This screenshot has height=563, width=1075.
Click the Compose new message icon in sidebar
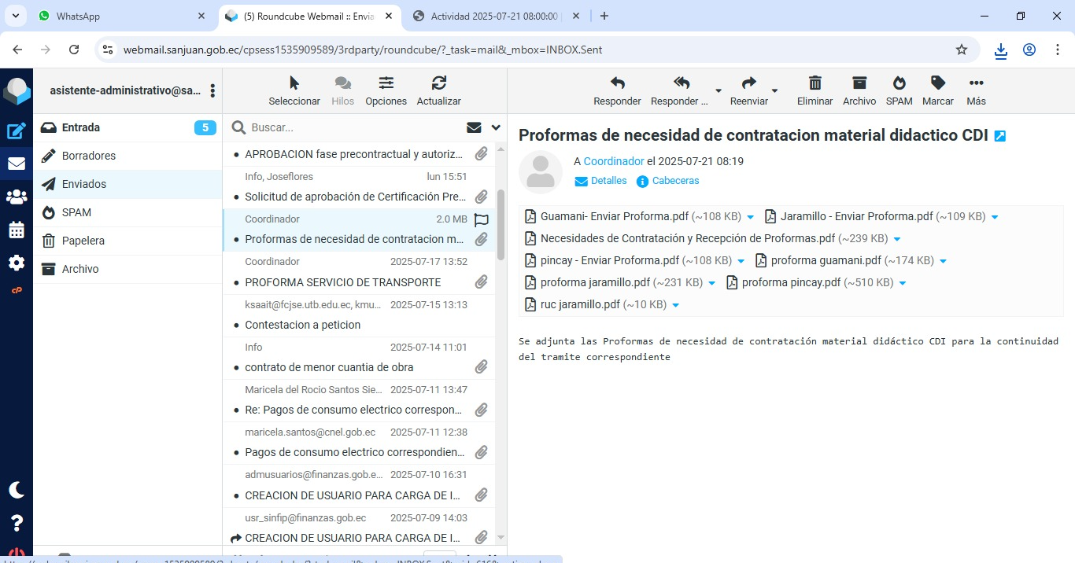[17, 131]
